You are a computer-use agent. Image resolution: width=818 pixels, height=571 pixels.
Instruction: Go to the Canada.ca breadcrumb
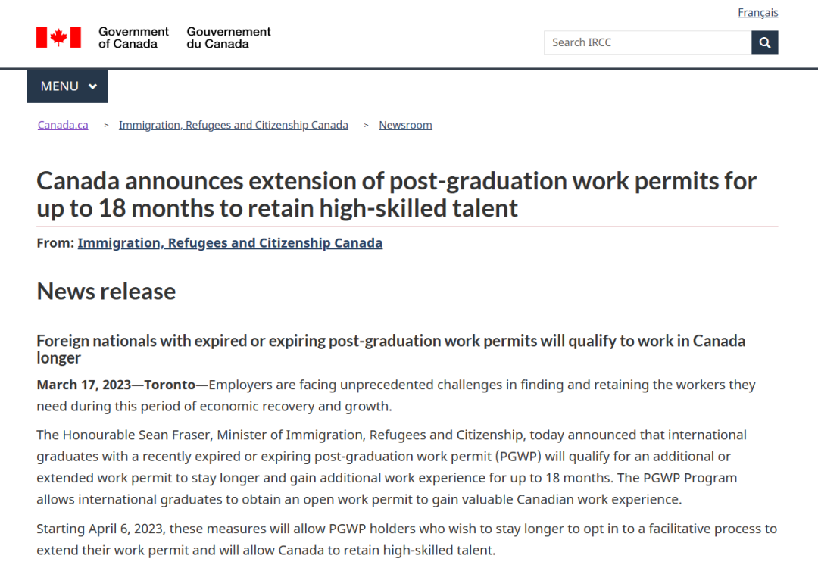point(63,125)
